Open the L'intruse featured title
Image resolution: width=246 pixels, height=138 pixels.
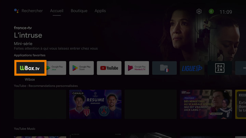click(28, 35)
